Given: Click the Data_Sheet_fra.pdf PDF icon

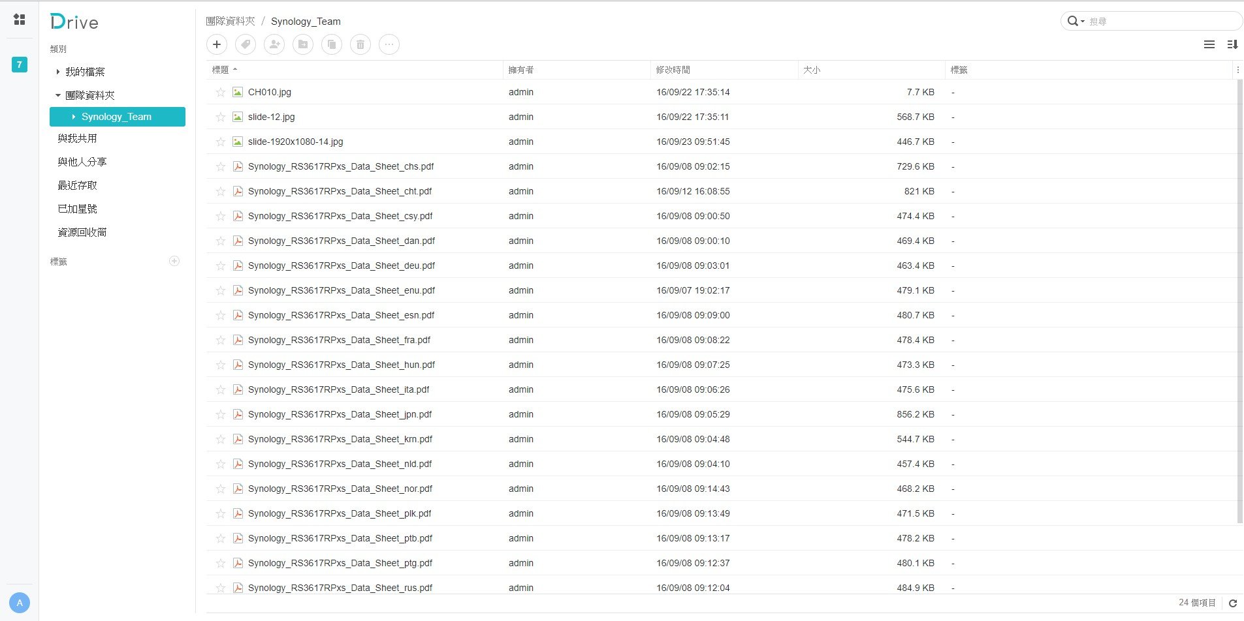Looking at the screenshot, I should (x=238, y=340).
